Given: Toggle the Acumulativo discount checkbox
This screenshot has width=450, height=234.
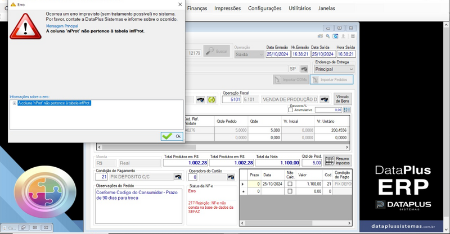Looking at the screenshot, I should [290, 110].
